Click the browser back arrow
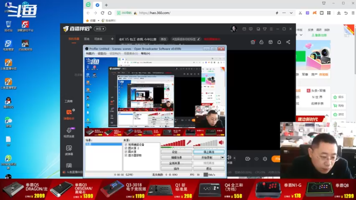 [88, 13]
